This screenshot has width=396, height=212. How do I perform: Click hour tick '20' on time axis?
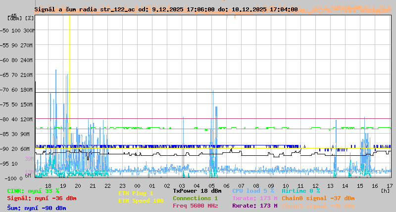[x=78, y=186]
